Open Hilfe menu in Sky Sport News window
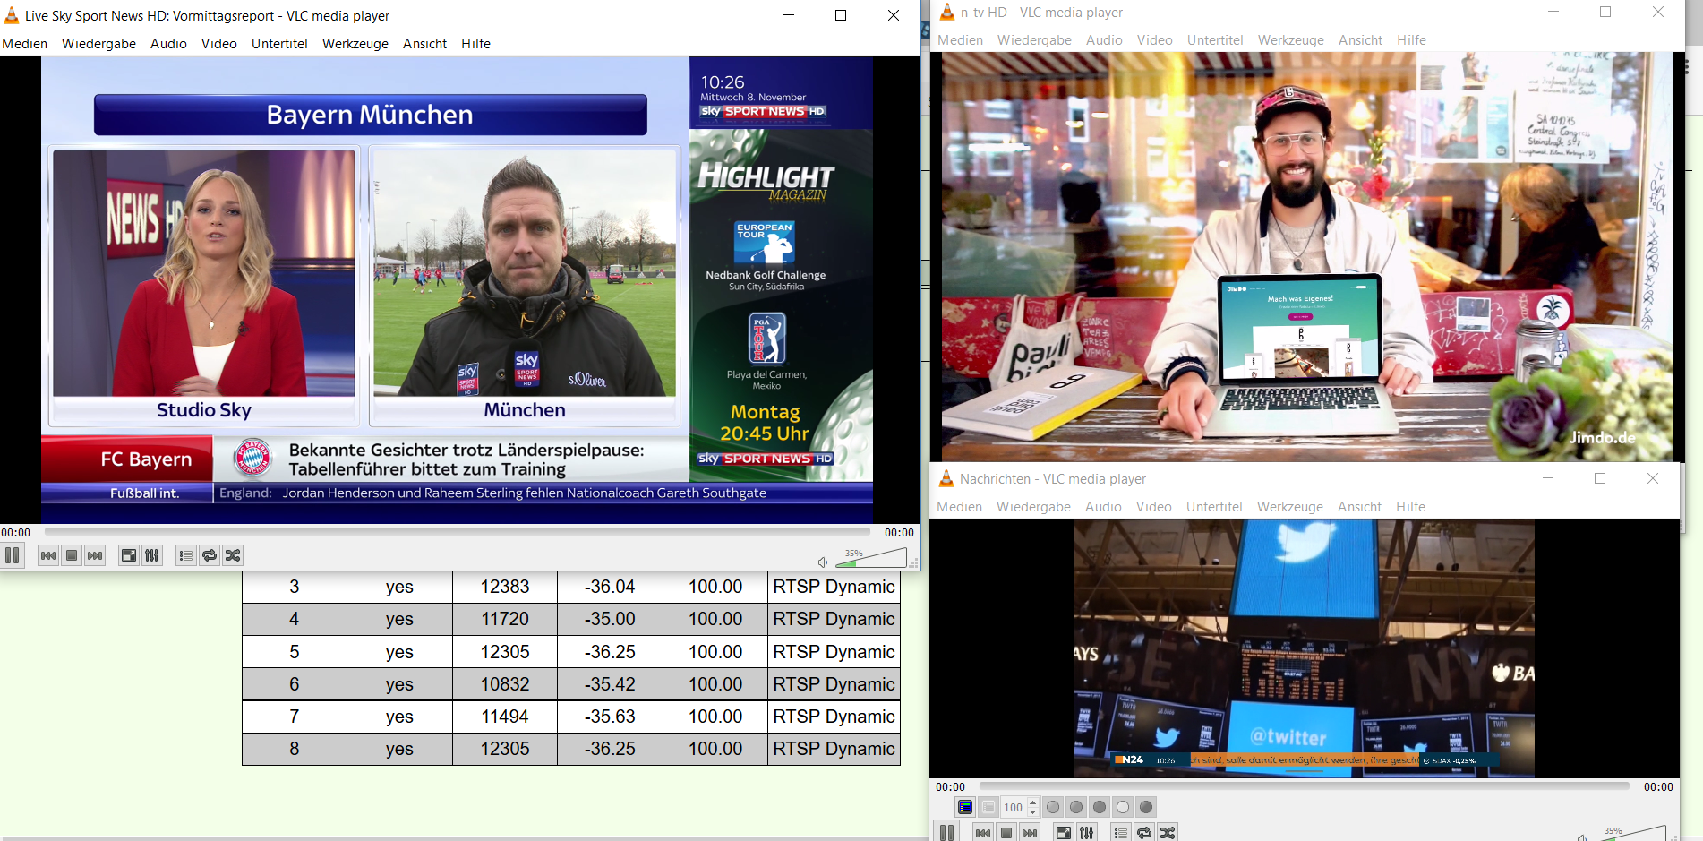Screen dimensions: 1703x841 coord(476,44)
